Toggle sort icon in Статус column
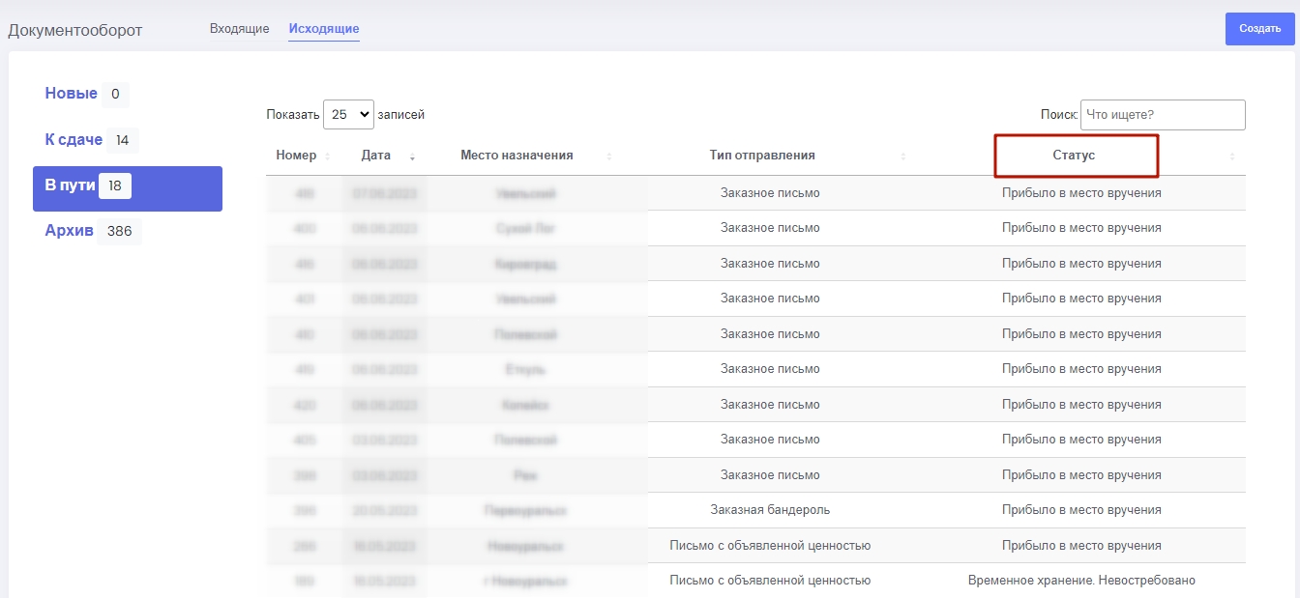This screenshot has height=598, width=1300. coord(1231,157)
